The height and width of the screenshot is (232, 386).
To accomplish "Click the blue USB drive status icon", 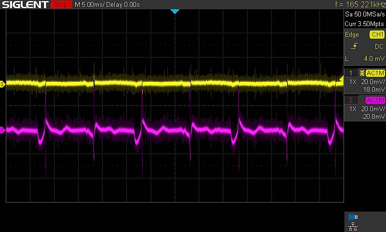I will [353, 217].
